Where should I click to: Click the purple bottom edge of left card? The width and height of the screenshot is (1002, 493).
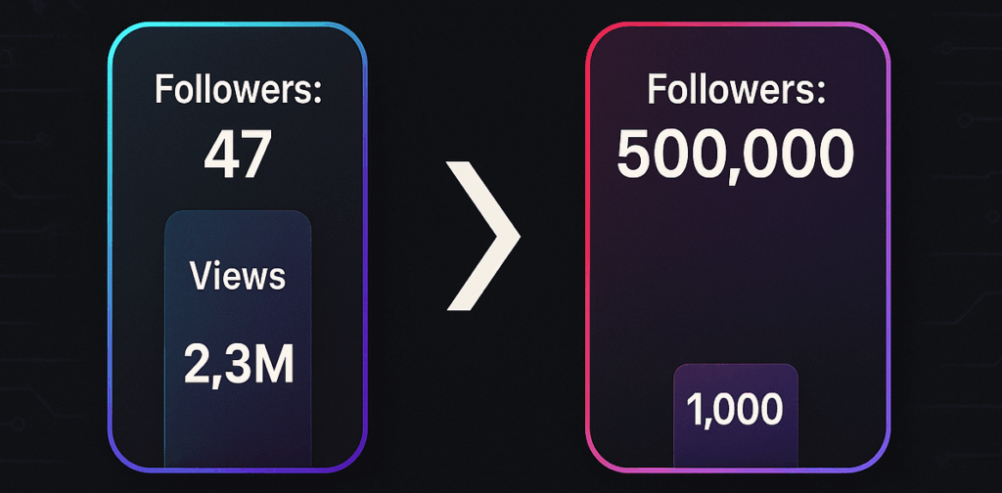coord(238,471)
